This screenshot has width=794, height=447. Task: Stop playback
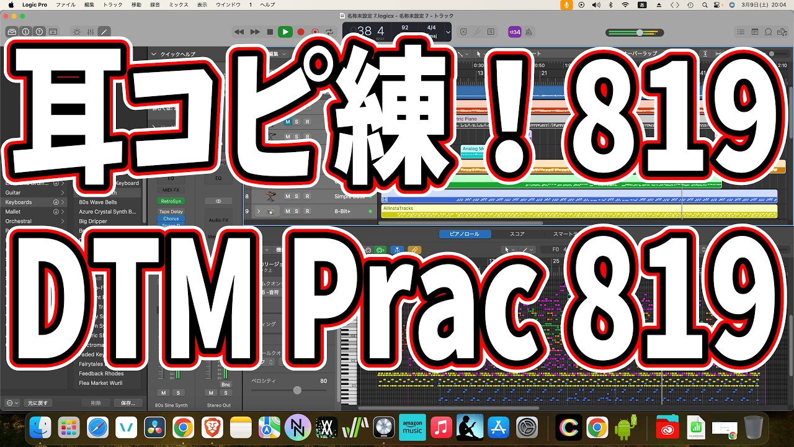point(270,32)
